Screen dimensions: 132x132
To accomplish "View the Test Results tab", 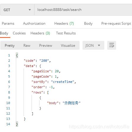I will click(66, 33).
